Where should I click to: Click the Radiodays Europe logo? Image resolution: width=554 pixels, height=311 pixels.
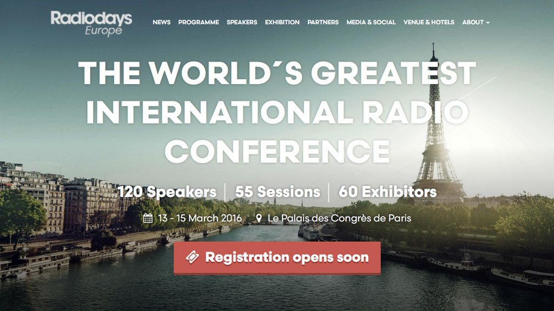click(x=91, y=23)
